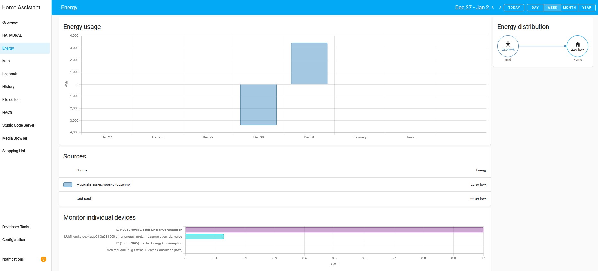Image resolution: width=598 pixels, height=271 pixels.
Task: Open the Configuration page
Action: coord(14,240)
